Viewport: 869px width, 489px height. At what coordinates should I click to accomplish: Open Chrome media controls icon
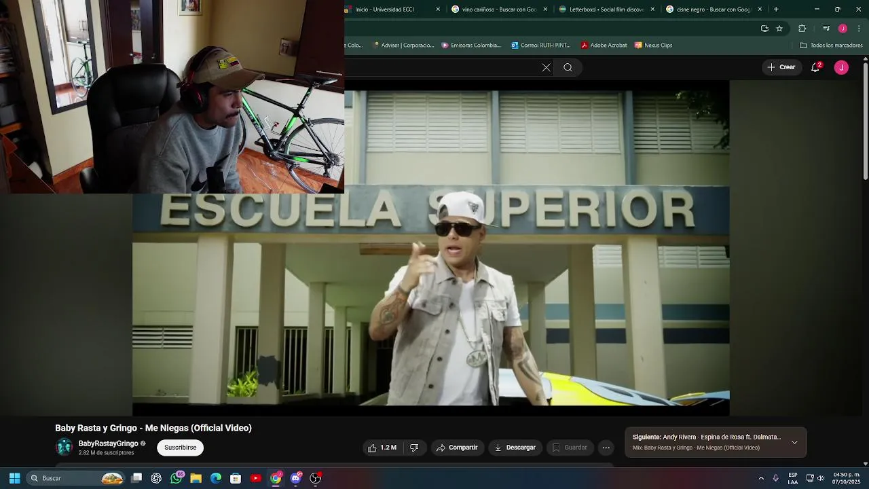click(826, 29)
